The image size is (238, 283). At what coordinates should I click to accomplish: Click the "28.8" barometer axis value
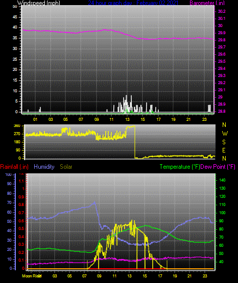tap(222, 111)
